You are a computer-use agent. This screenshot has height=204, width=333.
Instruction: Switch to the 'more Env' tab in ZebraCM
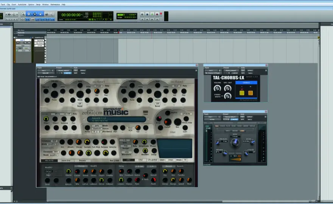coord(66,161)
